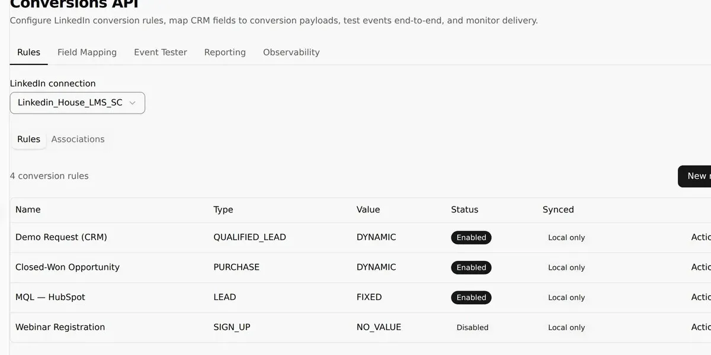Click the QUALIFIED_LEAD type cell
Viewport: 711px width, 355px height.
249,237
